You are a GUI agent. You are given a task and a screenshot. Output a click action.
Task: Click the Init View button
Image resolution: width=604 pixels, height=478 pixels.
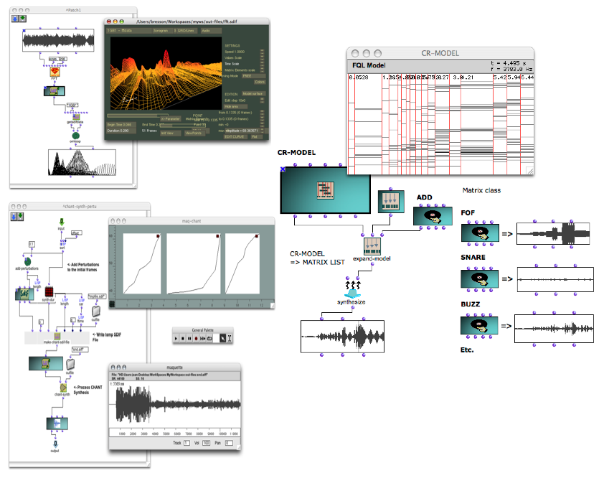[171, 133]
